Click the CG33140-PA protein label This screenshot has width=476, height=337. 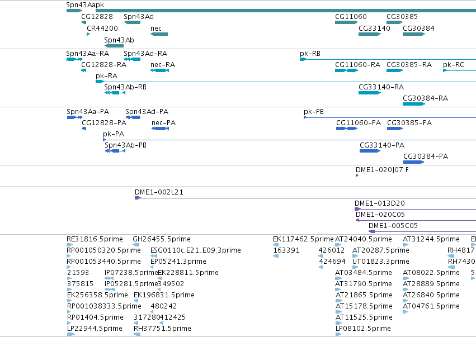tap(382, 145)
